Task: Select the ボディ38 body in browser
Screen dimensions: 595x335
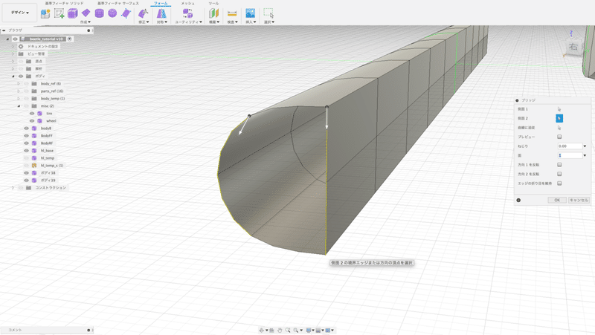Action: pos(48,173)
